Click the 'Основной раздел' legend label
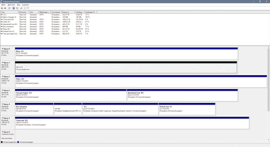 [x=26, y=142]
